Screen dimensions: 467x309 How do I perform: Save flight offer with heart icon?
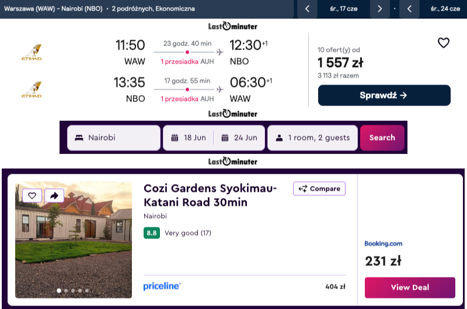click(444, 43)
